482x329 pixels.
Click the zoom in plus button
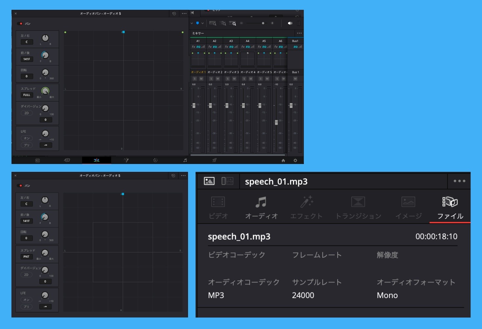(272, 23)
